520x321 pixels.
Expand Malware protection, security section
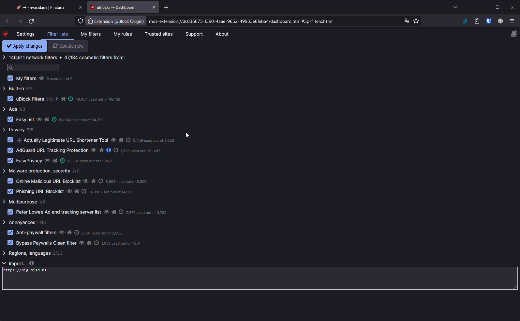click(4, 171)
